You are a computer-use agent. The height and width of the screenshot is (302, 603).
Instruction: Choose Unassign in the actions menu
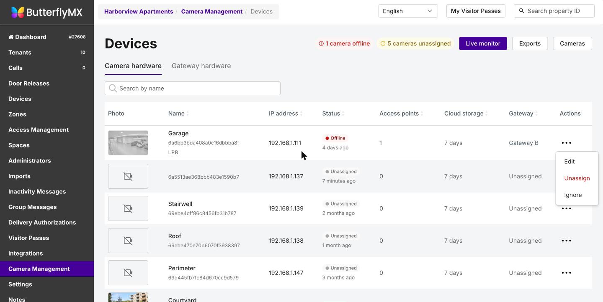tap(577, 178)
